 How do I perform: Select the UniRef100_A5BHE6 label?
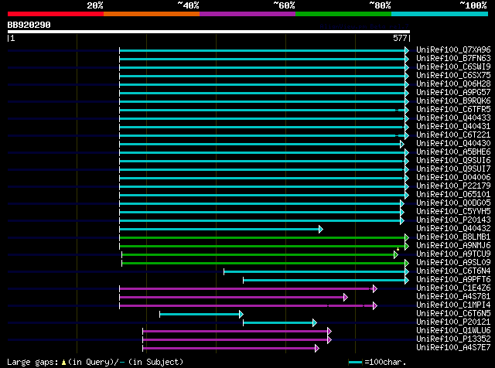coord(453,152)
